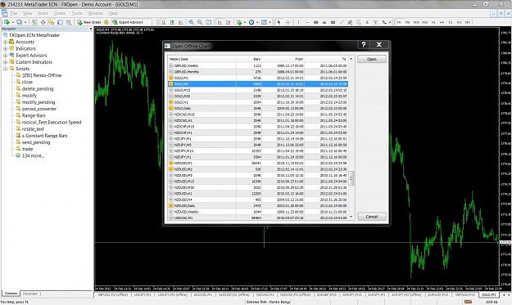
Task: Switch chart to M5 timeframe
Action: [x=407, y=22]
